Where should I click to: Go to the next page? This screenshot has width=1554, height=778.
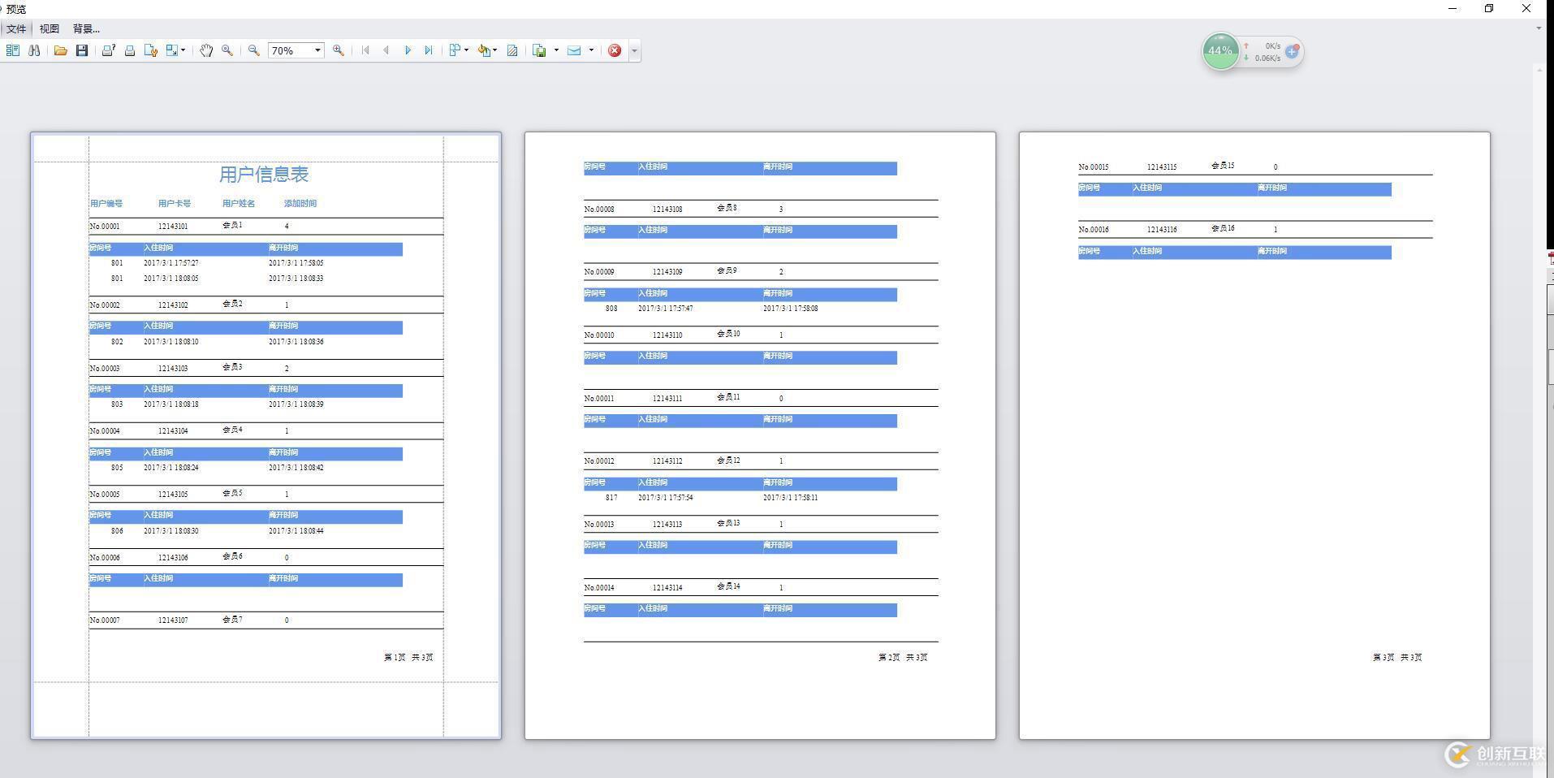tap(408, 50)
